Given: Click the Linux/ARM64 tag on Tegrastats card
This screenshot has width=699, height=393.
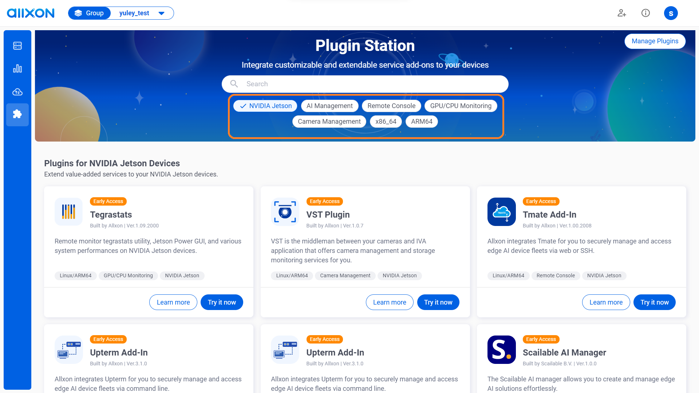Looking at the screenshot, I should [x=76, y=275].
